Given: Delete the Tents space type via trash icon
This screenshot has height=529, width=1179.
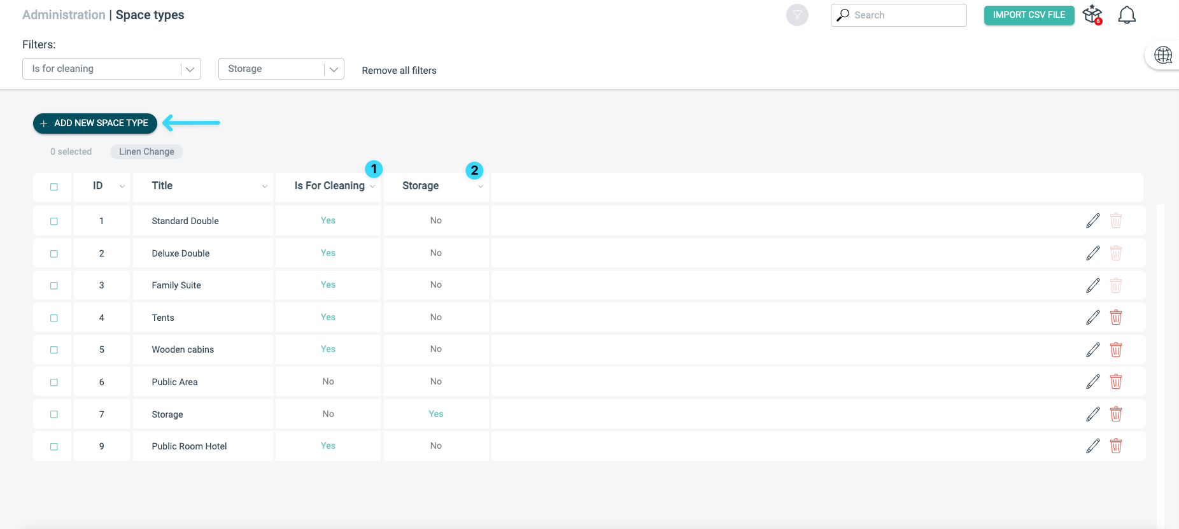Looking at the screenshot, I should [x=1116, y=317].
